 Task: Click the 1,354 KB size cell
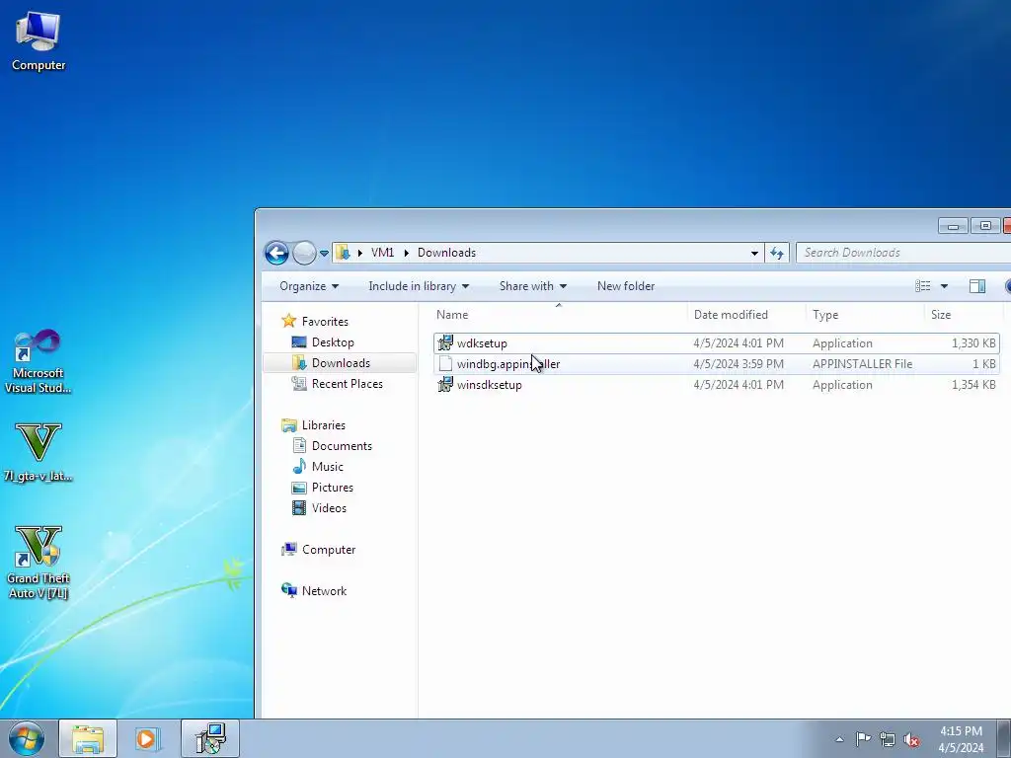(x=973, y=385)
